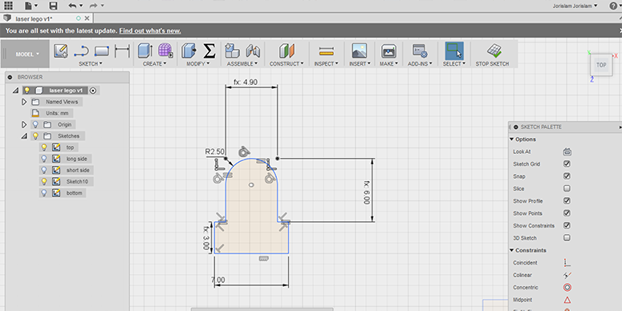Open the Extrude tool in Create
This screenshot has height=311, width=622.
coord(145,50)
